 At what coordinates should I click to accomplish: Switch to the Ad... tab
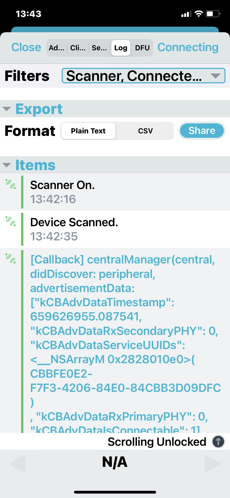57,48
